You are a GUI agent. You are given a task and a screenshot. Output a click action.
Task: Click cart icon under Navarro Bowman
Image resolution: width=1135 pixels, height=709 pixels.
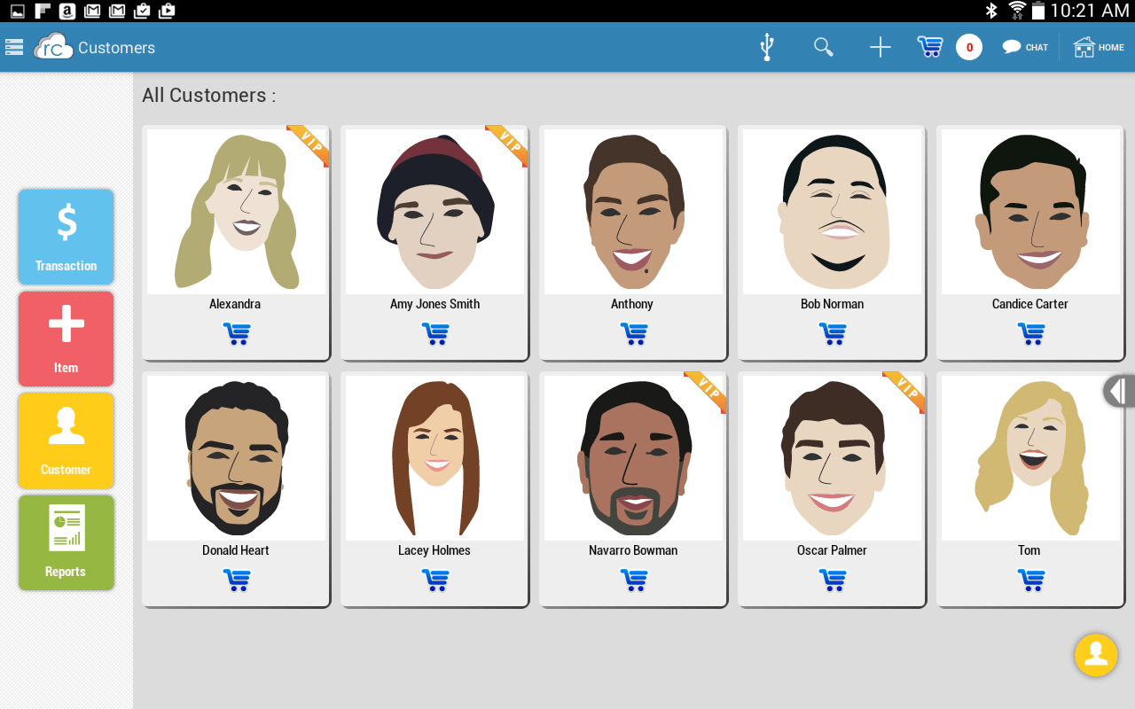click(x=633, y=580)
